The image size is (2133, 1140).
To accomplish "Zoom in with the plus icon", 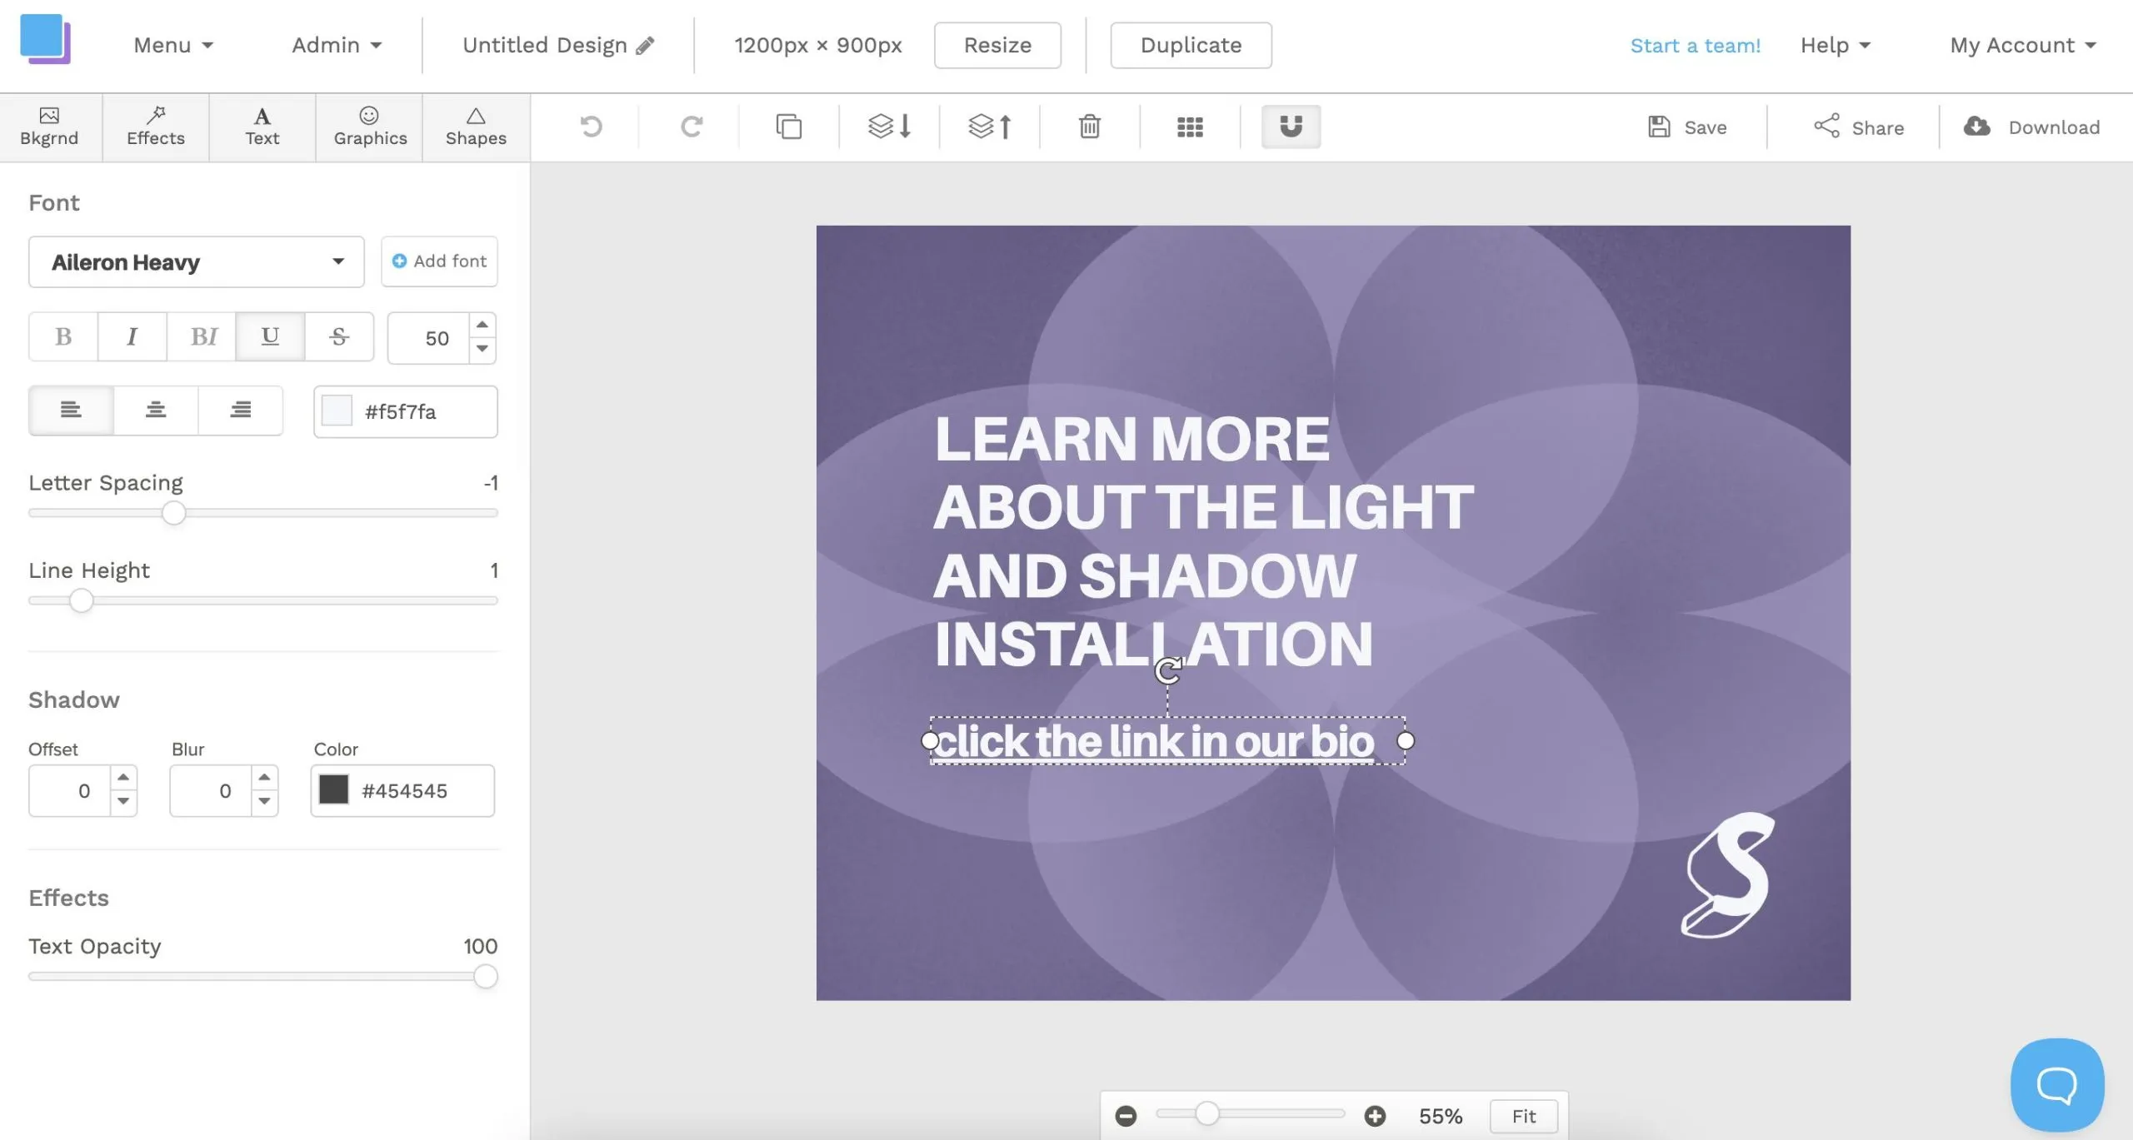I will tap(1375, 1116).
